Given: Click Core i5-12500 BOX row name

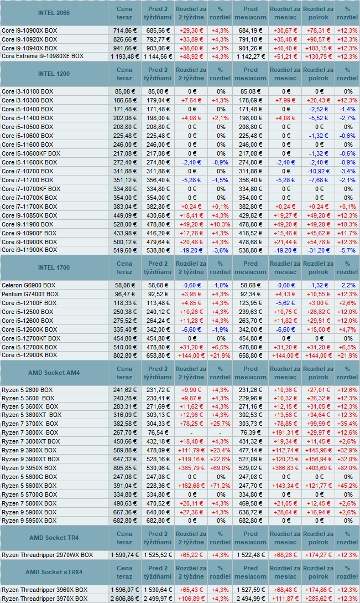Looking at the screenshot, I should tap(27, 312).
